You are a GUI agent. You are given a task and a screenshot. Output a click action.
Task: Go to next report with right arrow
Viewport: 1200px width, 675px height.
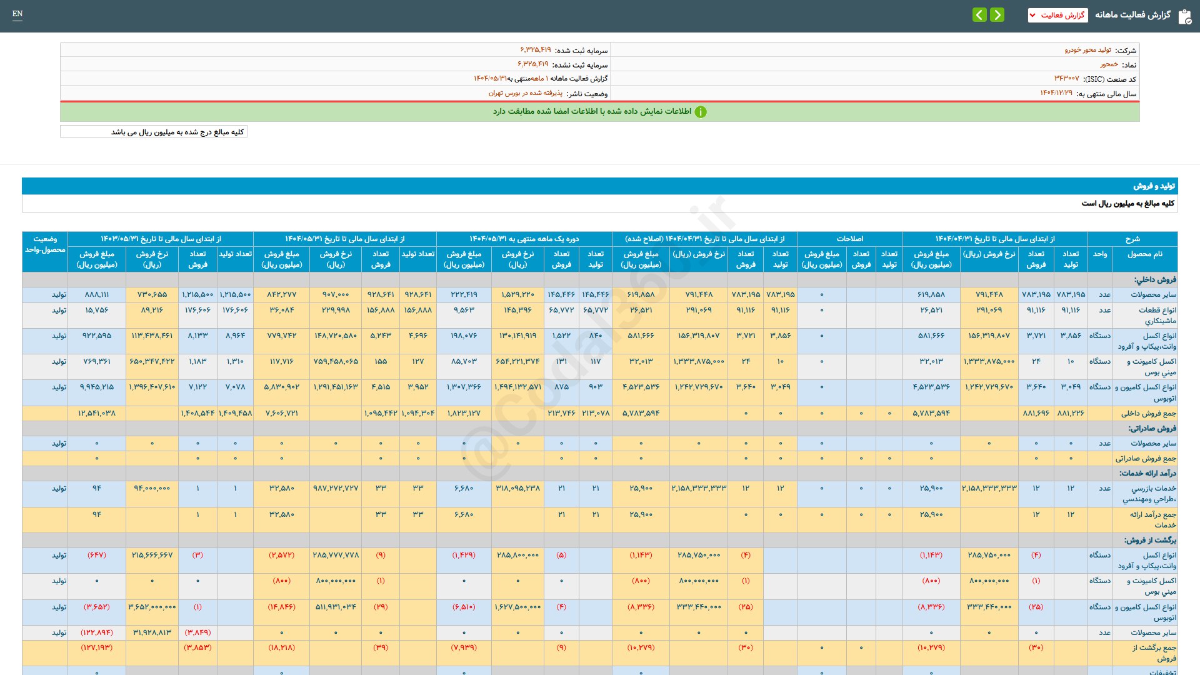click(x=997, y=15)
